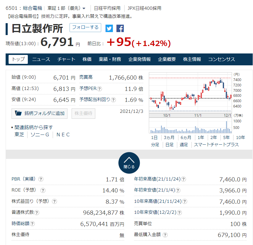Viewport: 253px width, 245px height.
Task: Open help icon beside 時価総額
Action: pos(32,224)
